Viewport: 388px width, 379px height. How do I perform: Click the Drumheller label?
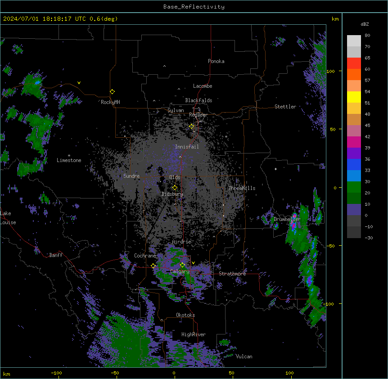[x=287, y=219]
